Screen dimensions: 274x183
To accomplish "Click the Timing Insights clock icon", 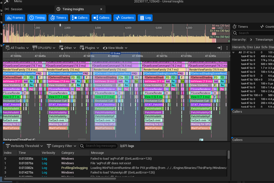I will click(x=59, y=9).
